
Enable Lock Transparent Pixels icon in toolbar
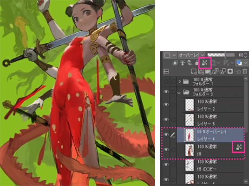click(205, 63)
